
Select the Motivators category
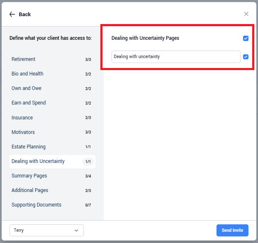tap(52, 132)
